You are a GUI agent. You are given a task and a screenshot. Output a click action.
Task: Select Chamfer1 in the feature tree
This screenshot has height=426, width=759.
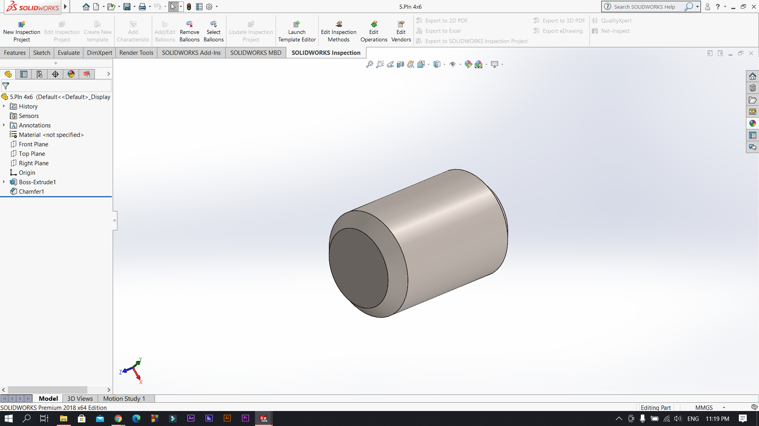click(31, 191)
